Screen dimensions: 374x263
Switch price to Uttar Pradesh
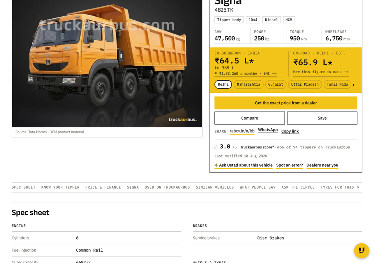click(305, 85)
